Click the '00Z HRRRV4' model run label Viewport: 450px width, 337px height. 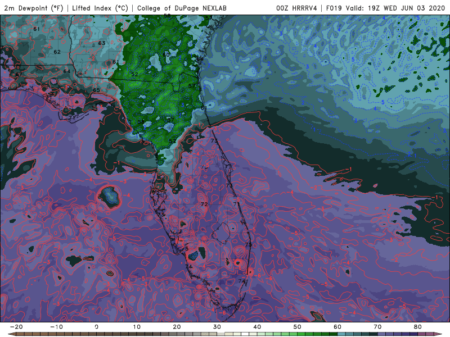(x=296, y=8)
